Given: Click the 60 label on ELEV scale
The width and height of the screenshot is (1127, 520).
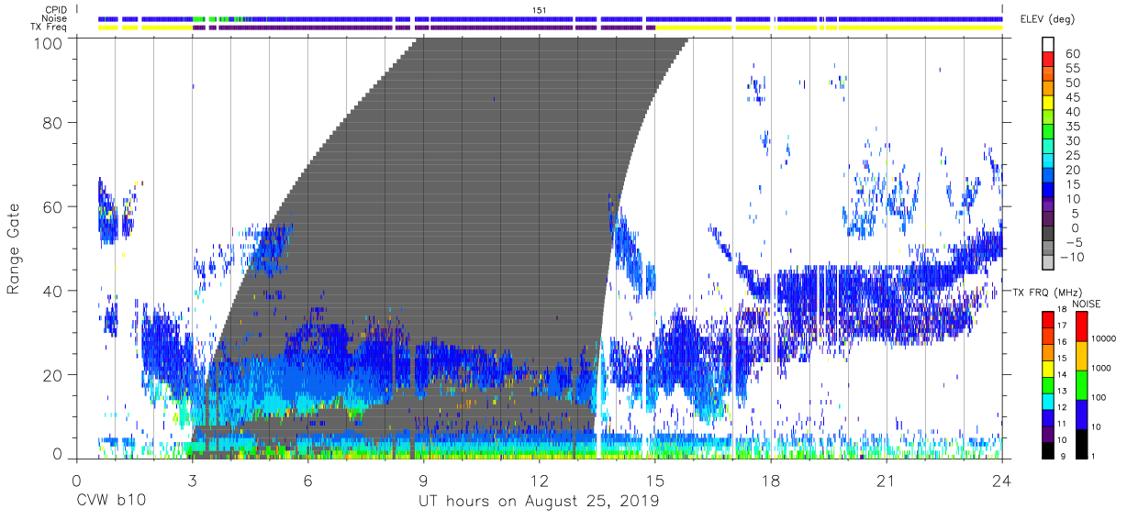Looking at the screenshot, I should point(1071,53).
